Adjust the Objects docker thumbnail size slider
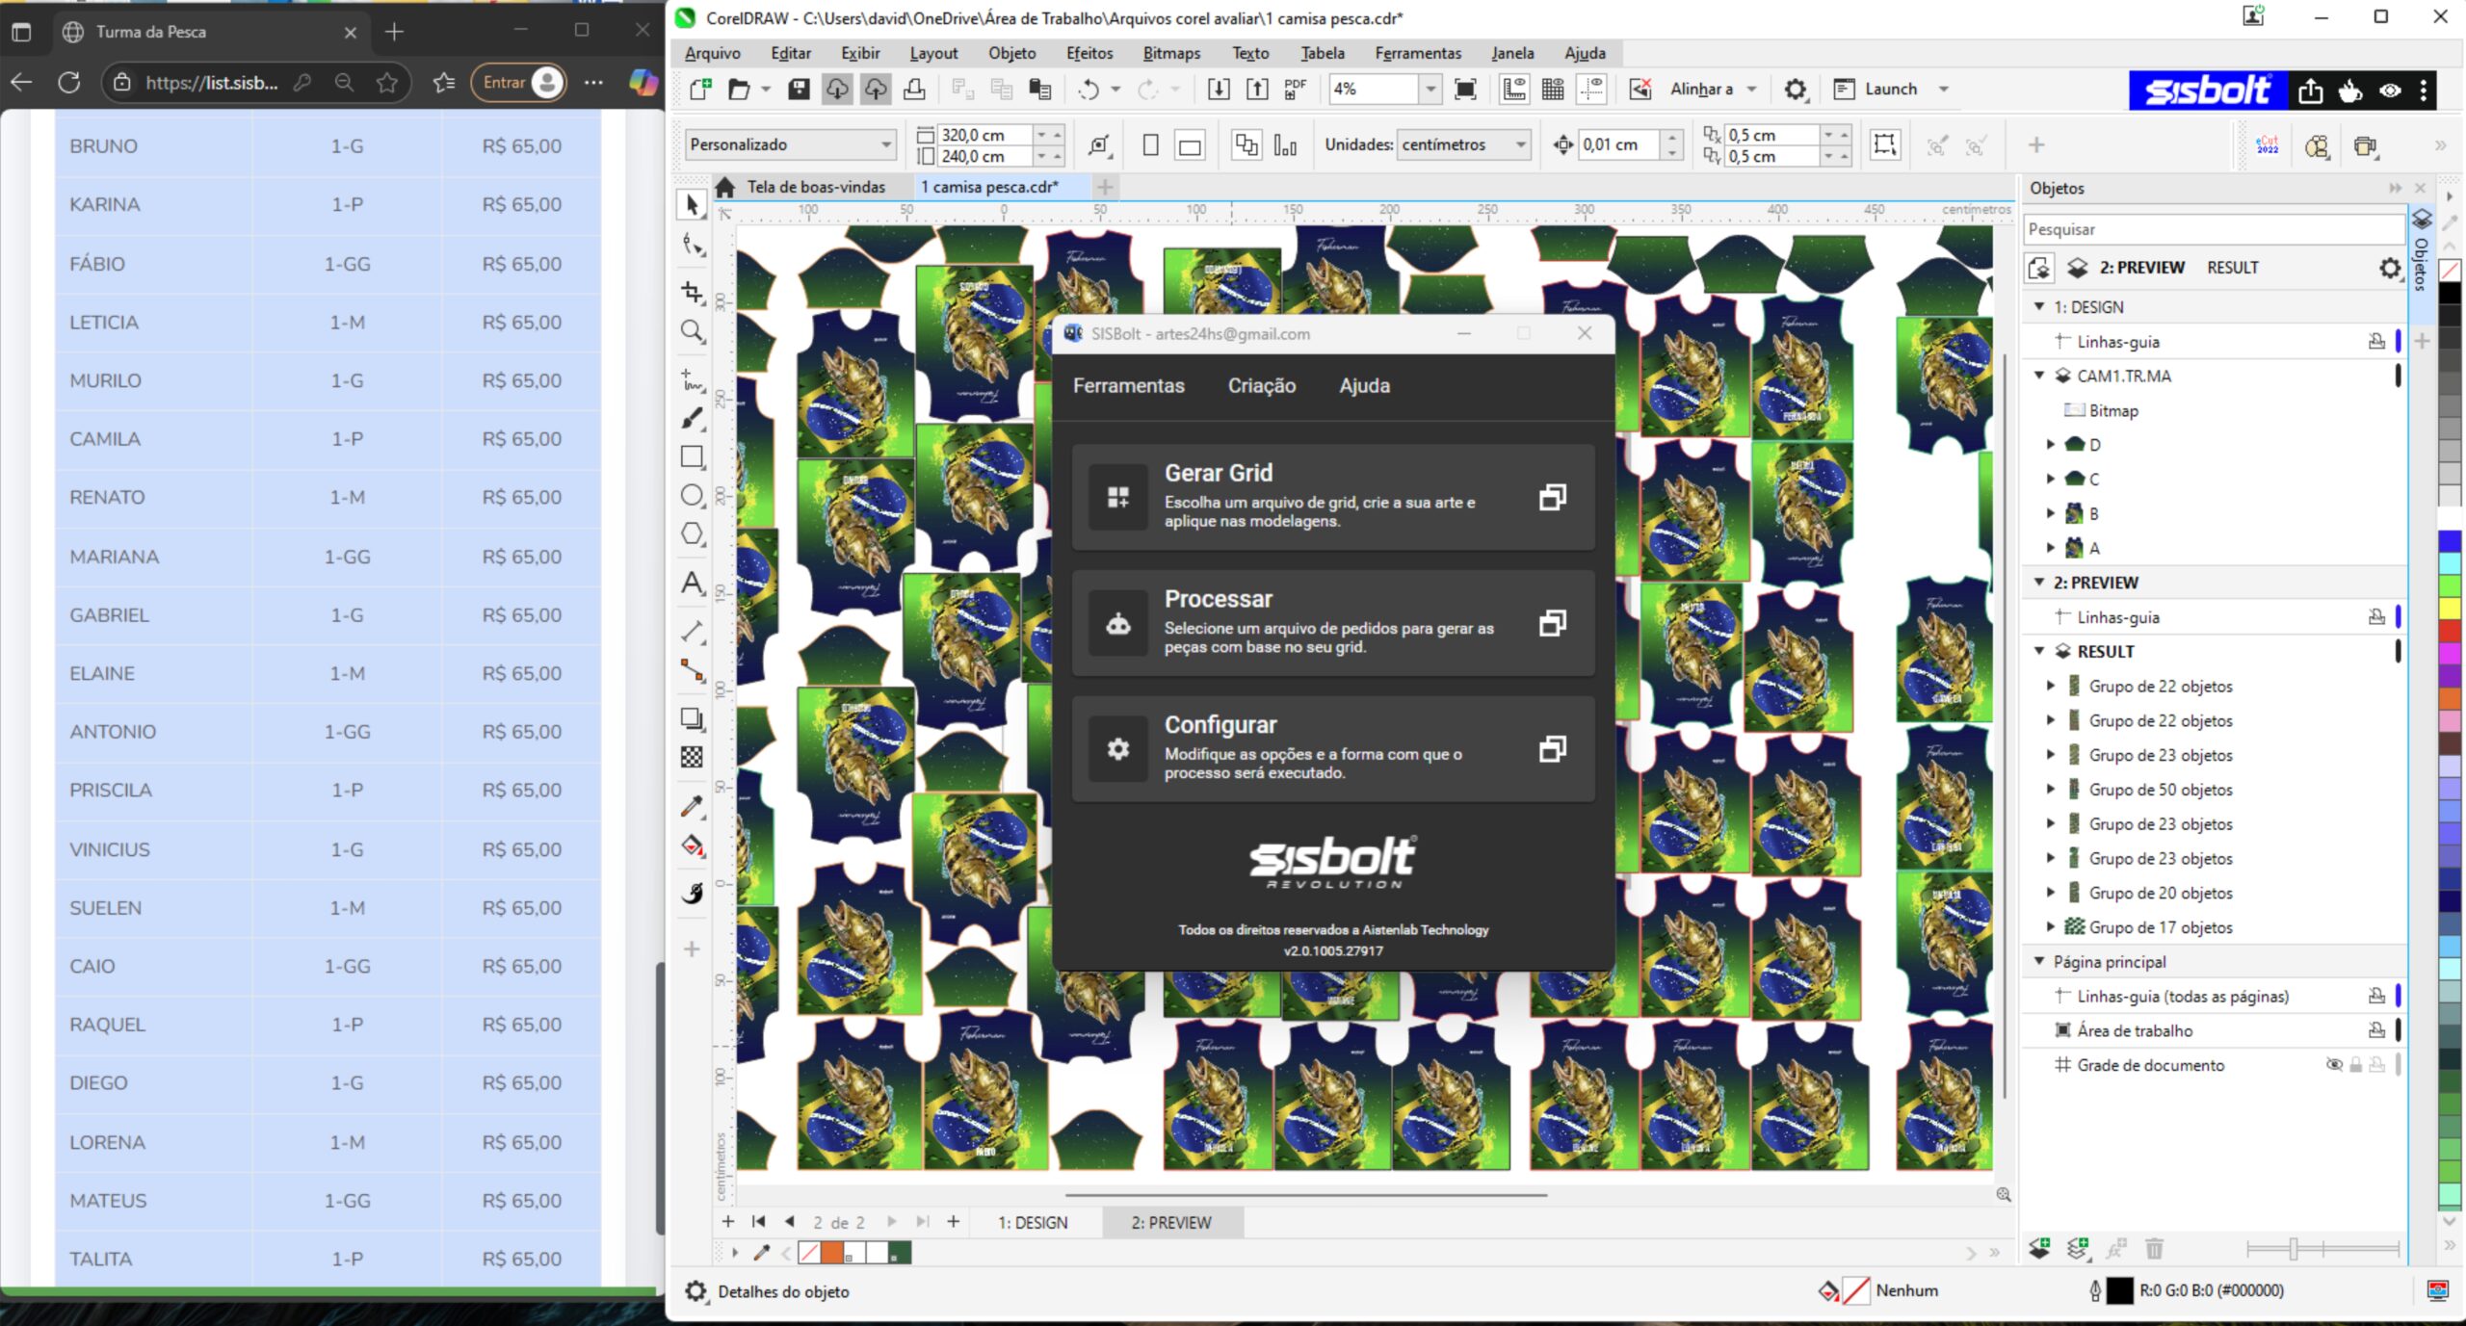Screen dimensions: 2466x1326 2294,1249
